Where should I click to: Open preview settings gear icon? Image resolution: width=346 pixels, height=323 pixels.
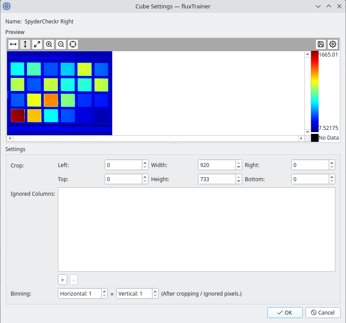pos(333,44)
